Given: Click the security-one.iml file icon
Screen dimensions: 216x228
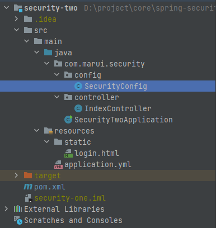Looking at the screenshot, I should [x=29, y=198].
